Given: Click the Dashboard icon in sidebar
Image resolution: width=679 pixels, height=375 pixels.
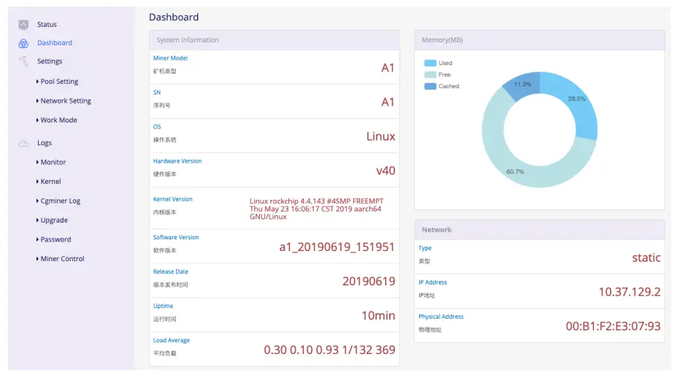Looking at the screenshot, I should 23,43.
